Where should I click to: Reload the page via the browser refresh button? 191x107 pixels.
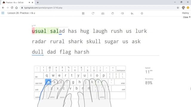pyautogui.click(x=12, y=8)
